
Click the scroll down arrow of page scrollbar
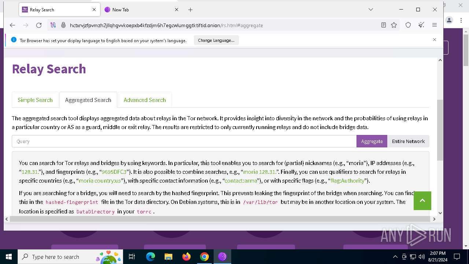click(440, 213)
